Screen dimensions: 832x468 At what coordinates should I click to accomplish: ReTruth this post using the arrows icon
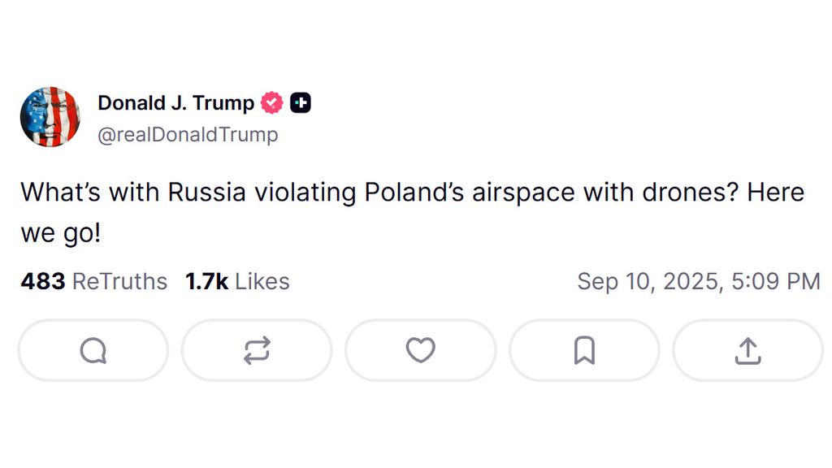(x=257, y=350)
